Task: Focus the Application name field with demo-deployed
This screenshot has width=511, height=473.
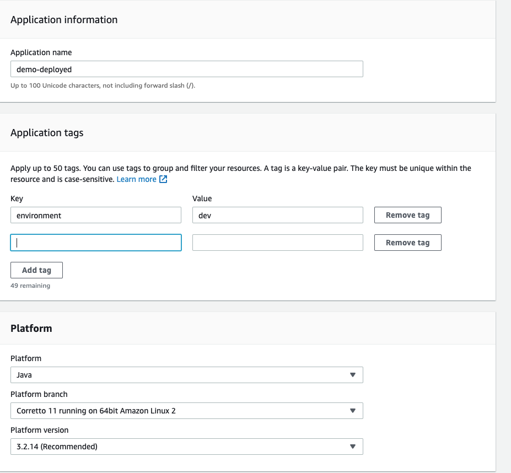Action: point(186,69)
